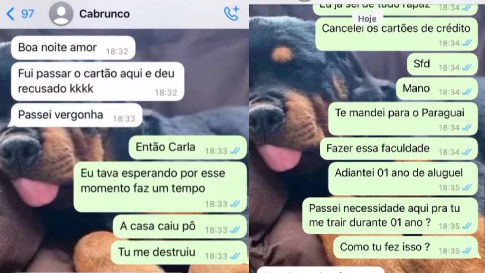Tap the 'Eu tava esperando por esse momento' bubble
The image size is (485, 273).
tap(160, 187)
